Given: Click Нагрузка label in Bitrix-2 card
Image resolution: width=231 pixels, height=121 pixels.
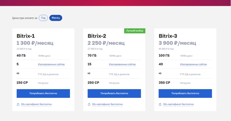Looking at the screenshot, I should point(114,83).
